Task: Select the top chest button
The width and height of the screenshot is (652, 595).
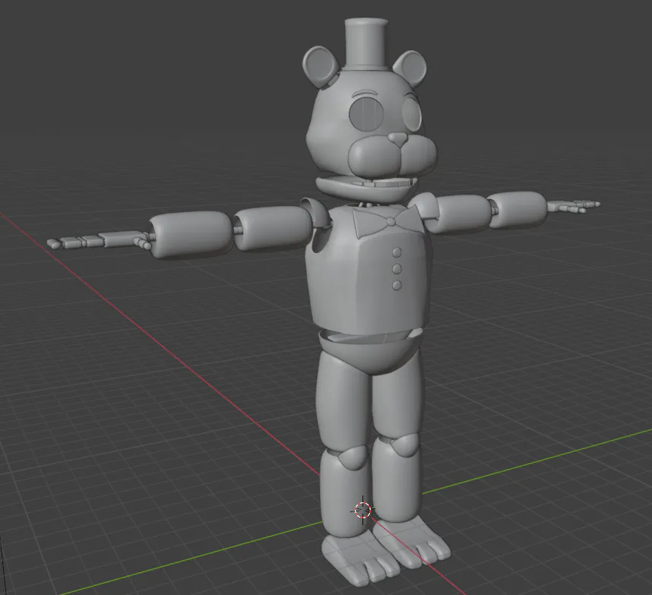Action: tap(397, 252)
